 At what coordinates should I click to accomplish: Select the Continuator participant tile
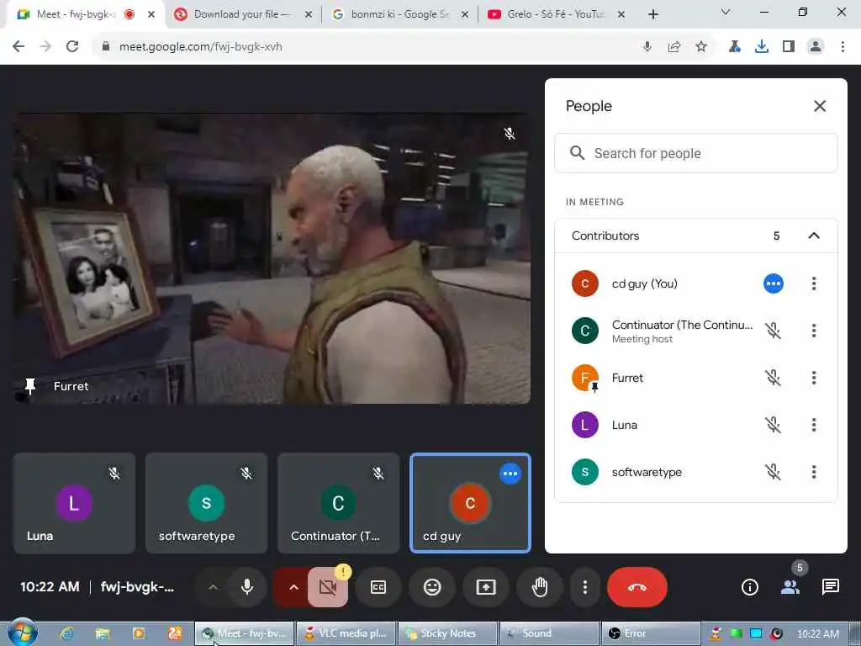pyautogui.click(x=338, y=503)
